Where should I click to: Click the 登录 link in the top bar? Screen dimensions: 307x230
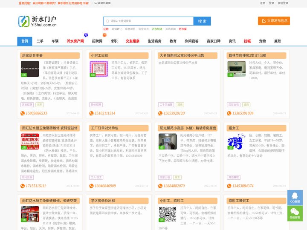point(272,3)
